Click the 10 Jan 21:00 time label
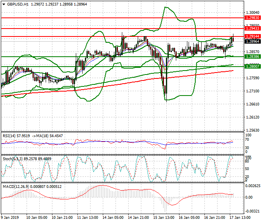Screen dimensions: 262x222 click(x=62, y=218)
